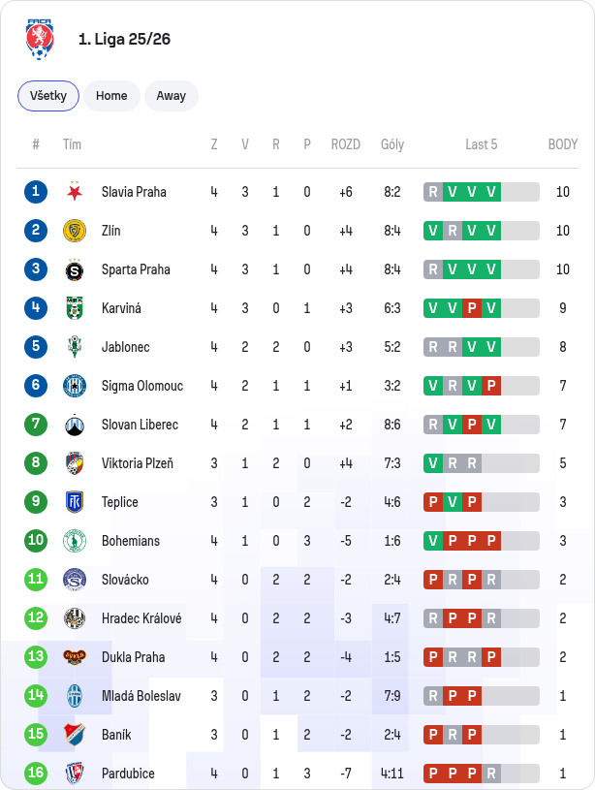Screen dimensions: 595x790
Task: Switch to the Away standings tab
Action: 172,96
